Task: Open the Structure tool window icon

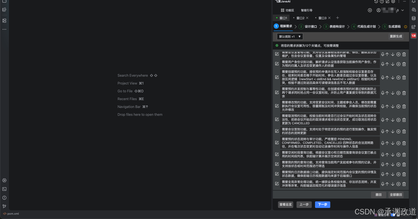Action: (x=4, y=21)
